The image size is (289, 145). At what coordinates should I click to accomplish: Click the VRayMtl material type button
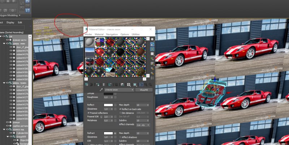tap(144, 90)
